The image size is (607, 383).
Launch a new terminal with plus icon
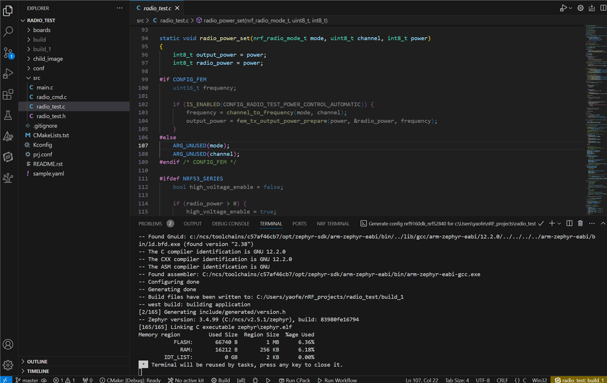(552, 223)
